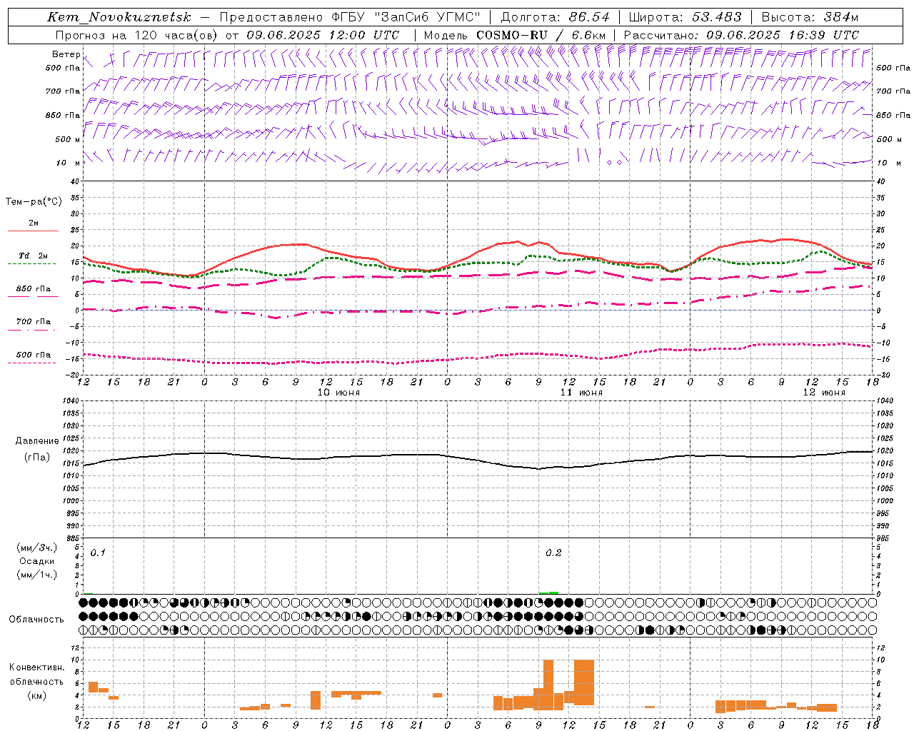Click the '10 м' wind level label on the left
914x731 pixels.
68,163
